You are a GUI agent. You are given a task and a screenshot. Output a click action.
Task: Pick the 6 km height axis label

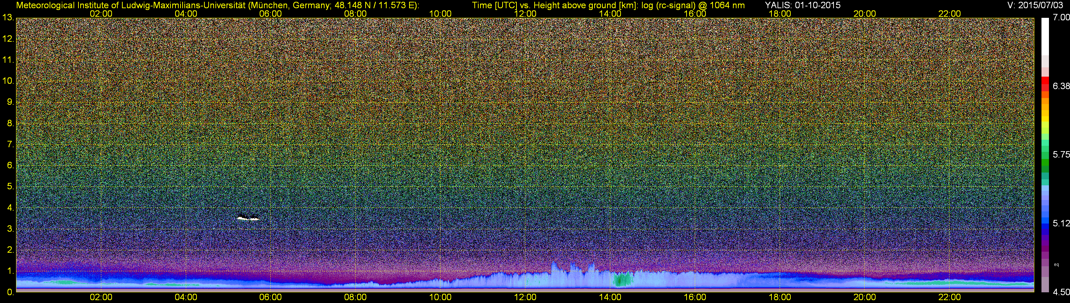coord(10,166)
